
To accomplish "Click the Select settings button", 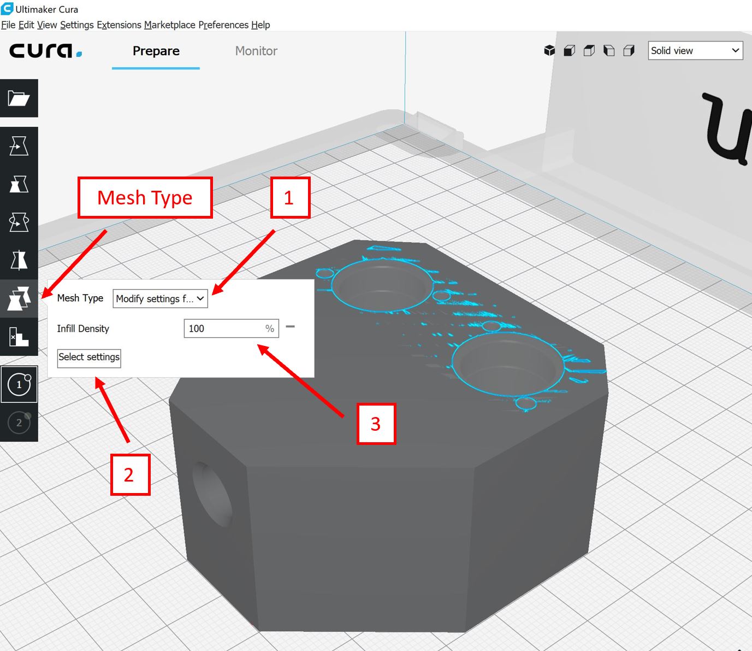I will [x=89, y=357].
